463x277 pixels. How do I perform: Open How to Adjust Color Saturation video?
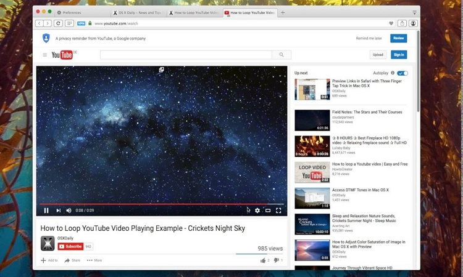tap(369, 244)
